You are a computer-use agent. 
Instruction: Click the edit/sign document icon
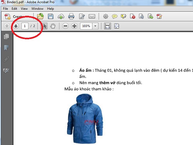82,16
